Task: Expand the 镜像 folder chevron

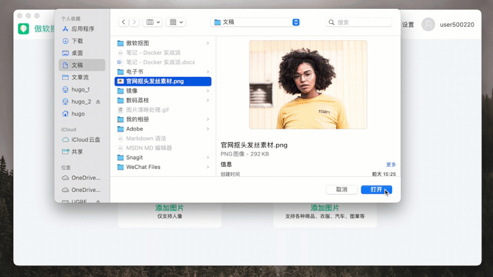Action: pos(208,91)
